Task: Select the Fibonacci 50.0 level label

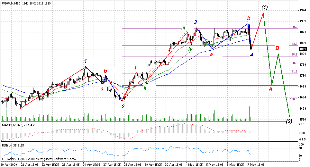Action: (294, 63)
